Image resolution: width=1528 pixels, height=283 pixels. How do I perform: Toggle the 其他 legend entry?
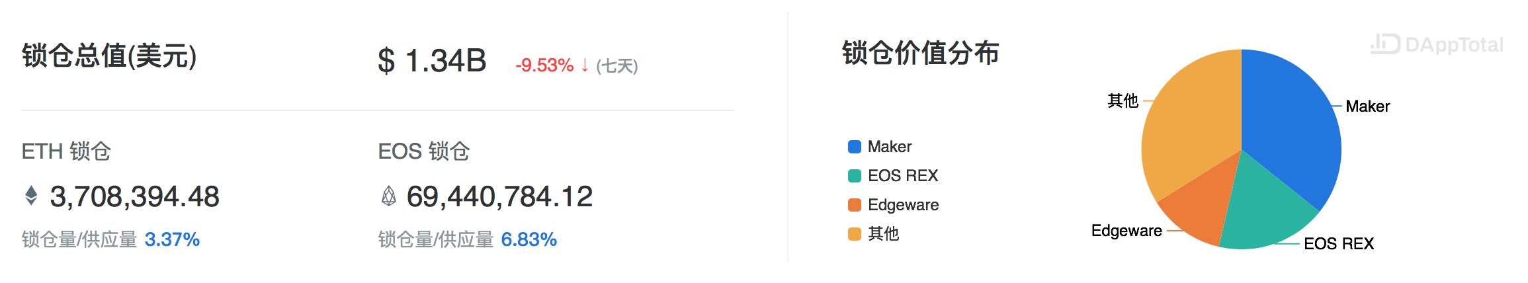[x=873, y=234]
